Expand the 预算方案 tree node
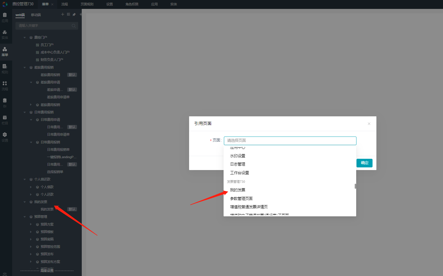Image resolution: width=443 pixels, height=276 pixels. click(x=31, y=224)
